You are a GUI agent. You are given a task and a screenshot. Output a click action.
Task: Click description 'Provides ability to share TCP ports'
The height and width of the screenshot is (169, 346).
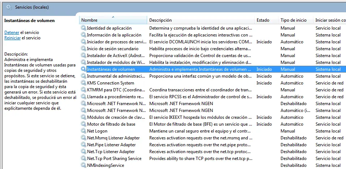point(201,158)
